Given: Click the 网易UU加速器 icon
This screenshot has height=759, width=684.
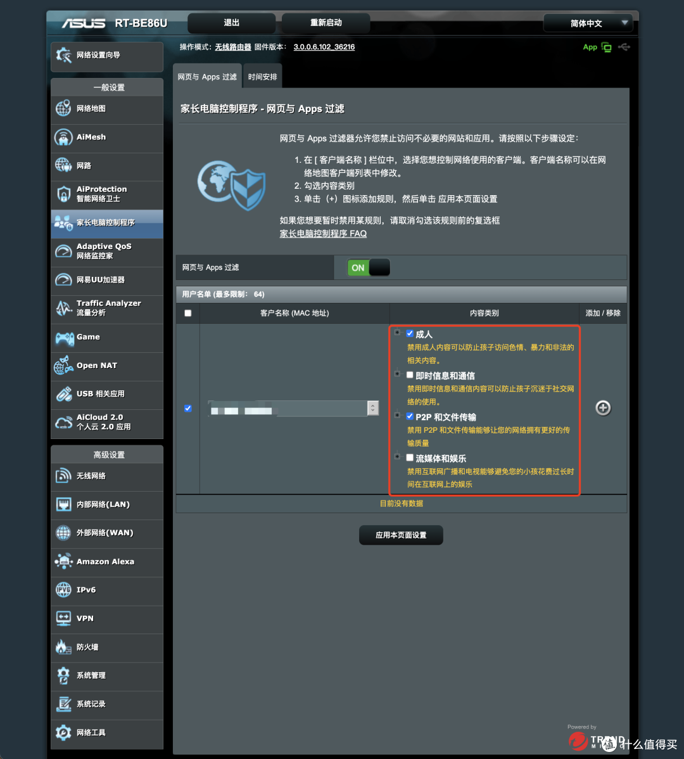Looking at the screenshot, I should pyautogui.click(x=63, y=280).
